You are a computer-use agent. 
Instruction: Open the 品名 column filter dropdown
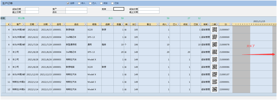[86, 24]
